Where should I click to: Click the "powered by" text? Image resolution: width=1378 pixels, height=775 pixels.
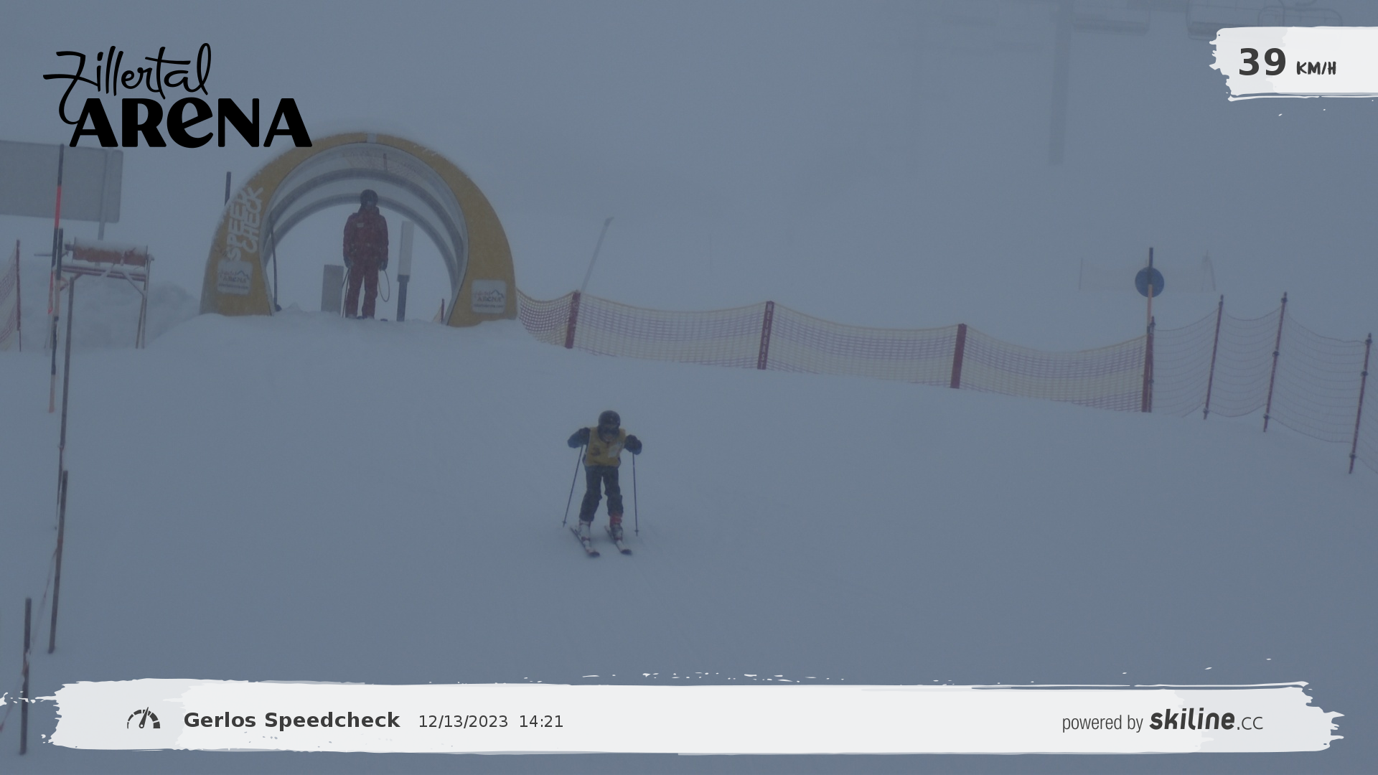click(x=1102, y=723)
